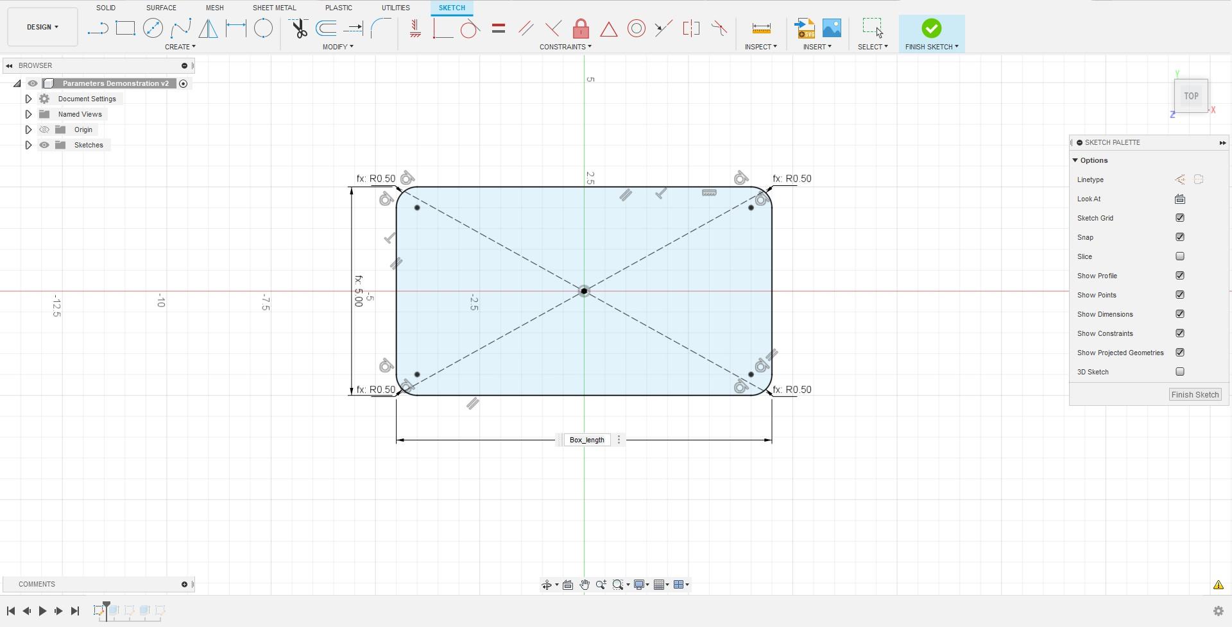Select the Fit Point Spline tool

[x=180, y=28]
